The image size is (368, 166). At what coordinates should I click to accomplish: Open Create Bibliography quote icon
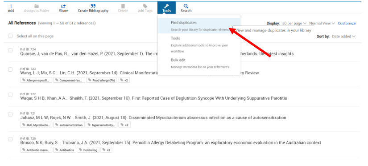point(93,6)
